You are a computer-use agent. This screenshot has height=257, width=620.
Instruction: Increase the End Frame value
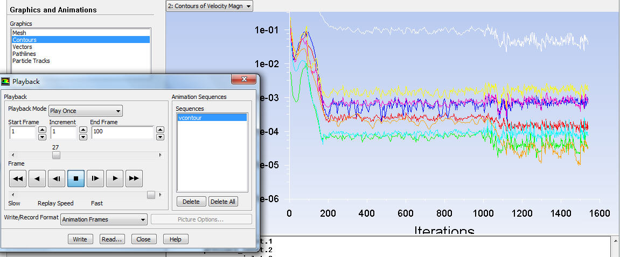click(x=160, y=130)
